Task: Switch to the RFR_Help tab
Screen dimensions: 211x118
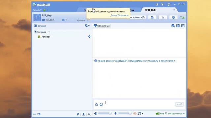Action: click(150, 10)
